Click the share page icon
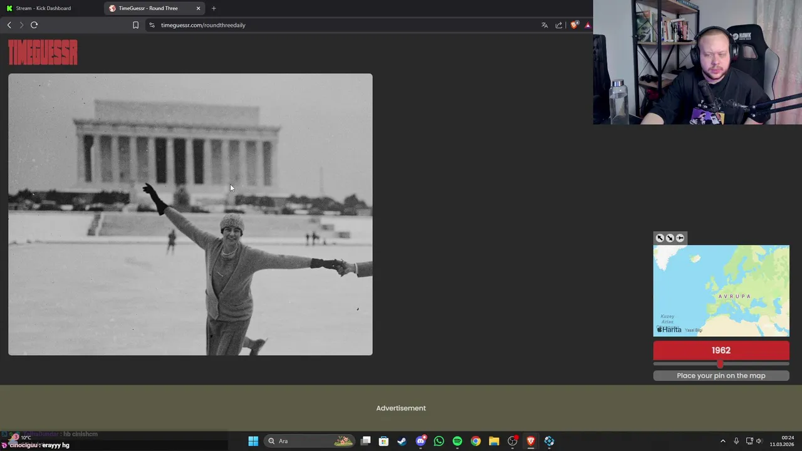This screenshot has width=802, height=451. pos(559,25)
